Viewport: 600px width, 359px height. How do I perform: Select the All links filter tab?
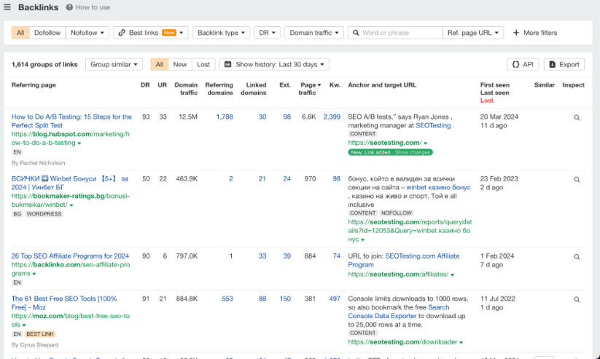pos(20,33)
